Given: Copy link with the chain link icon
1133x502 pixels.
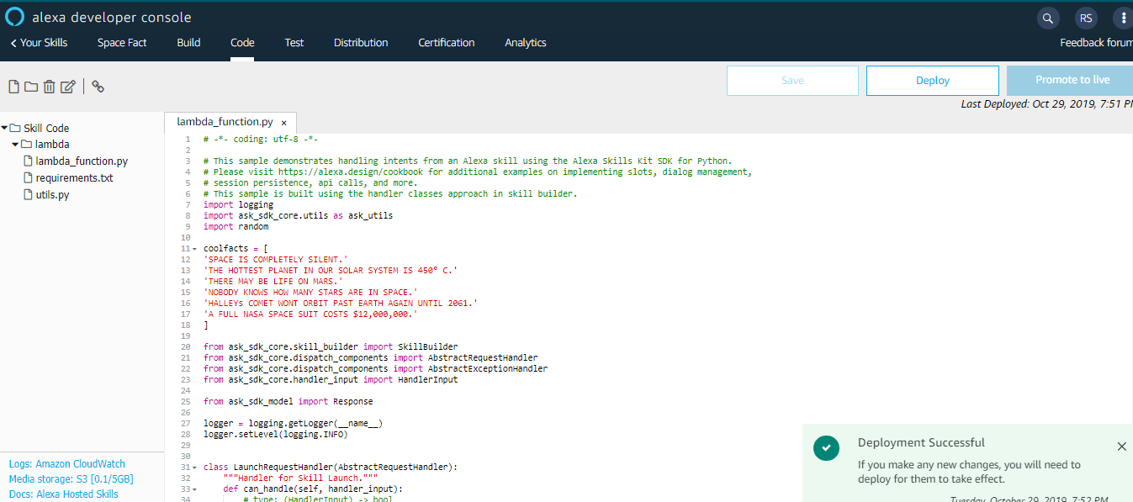Looking at the screenshot, I should [98, 86].
